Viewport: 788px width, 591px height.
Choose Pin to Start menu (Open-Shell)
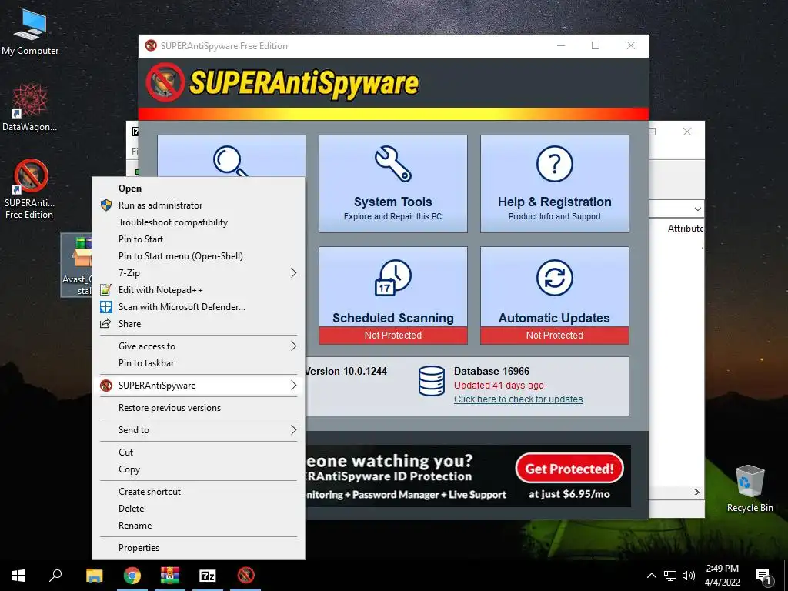click(x=198, y=255)
